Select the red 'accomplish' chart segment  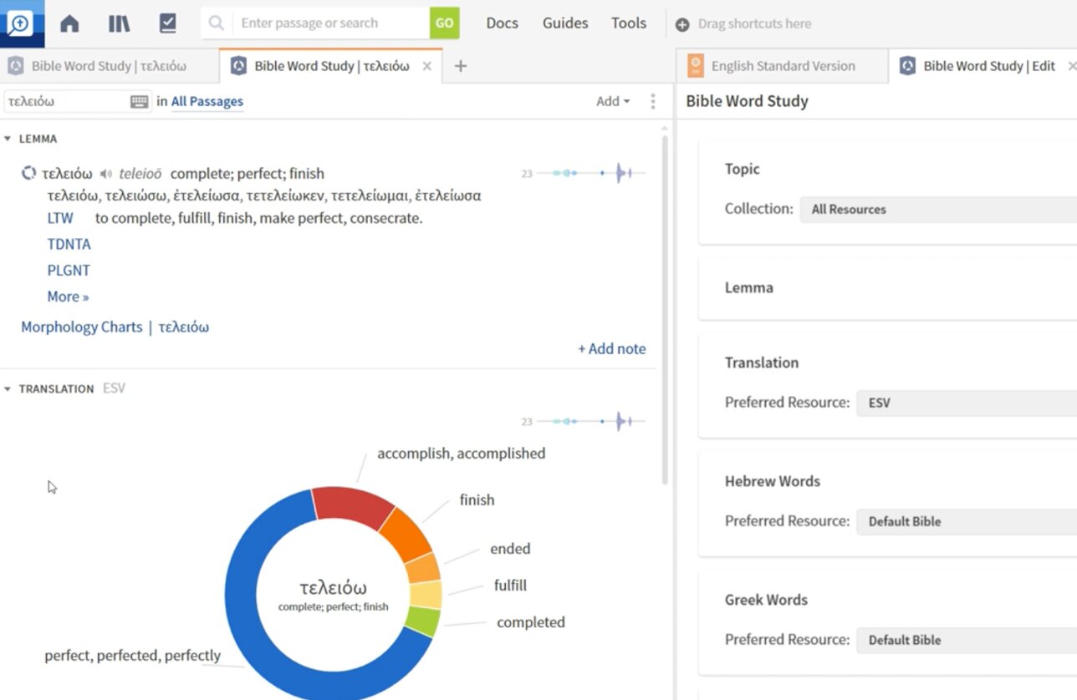tap(351, 505)
